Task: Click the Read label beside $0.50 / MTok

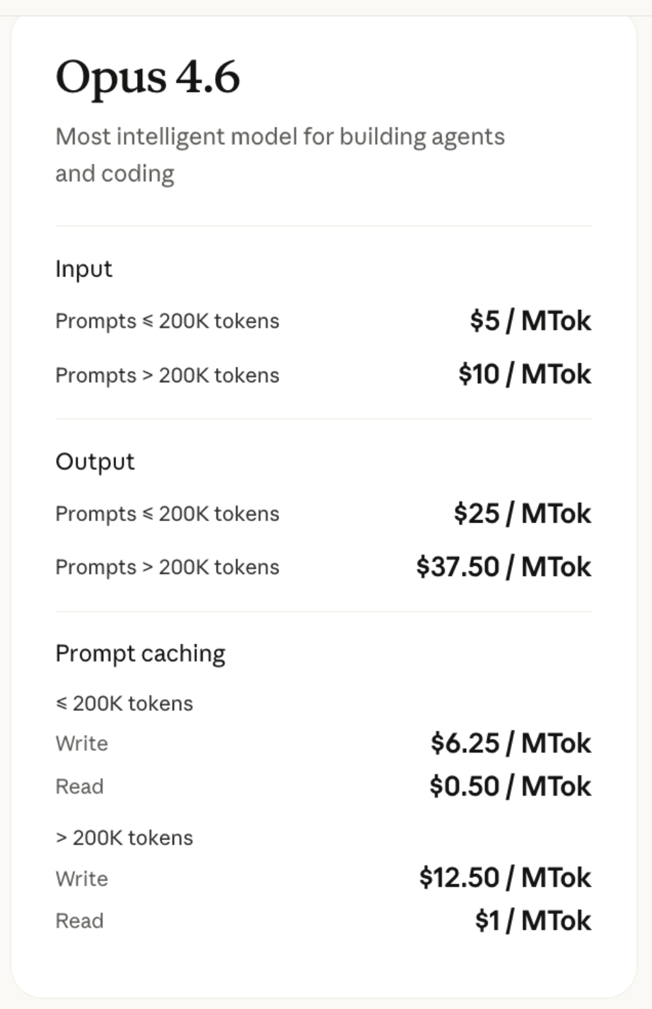Action: pos(80,786)
